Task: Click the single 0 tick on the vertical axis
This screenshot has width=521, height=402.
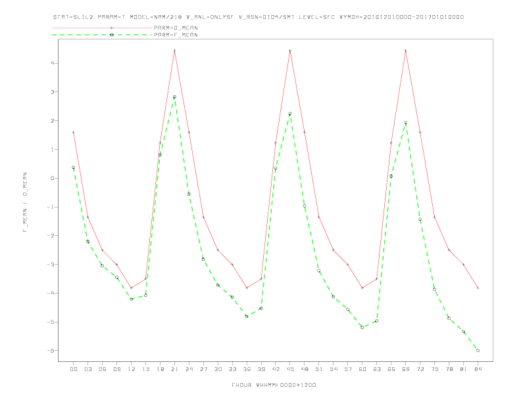Action: [x=53, y=178]
